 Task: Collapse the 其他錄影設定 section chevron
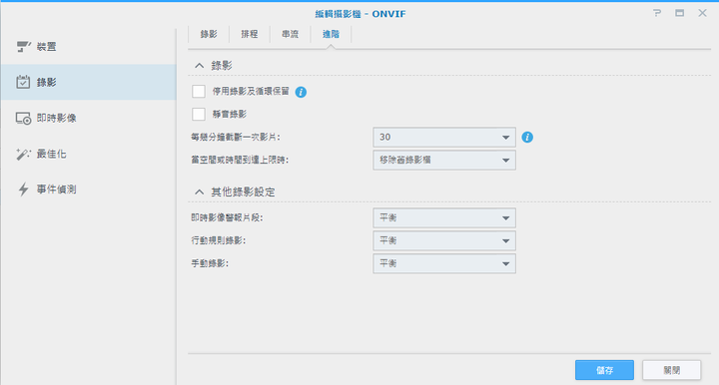coord(199,192)
